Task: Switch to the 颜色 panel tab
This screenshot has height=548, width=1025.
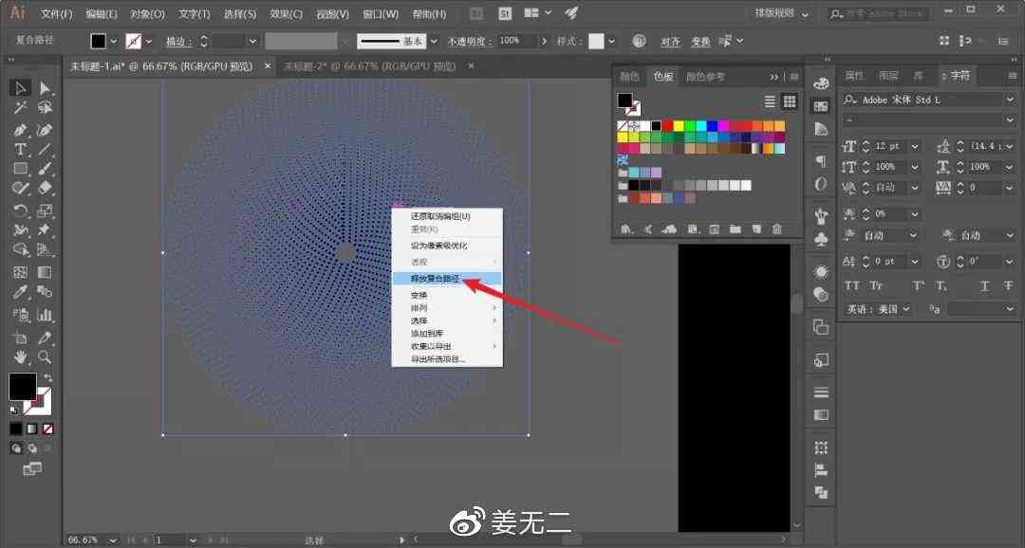Action: coord(629,77)
